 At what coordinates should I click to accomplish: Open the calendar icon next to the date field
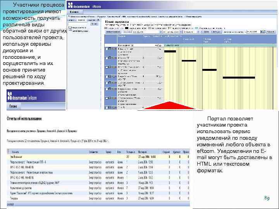(x=263, y=32)
